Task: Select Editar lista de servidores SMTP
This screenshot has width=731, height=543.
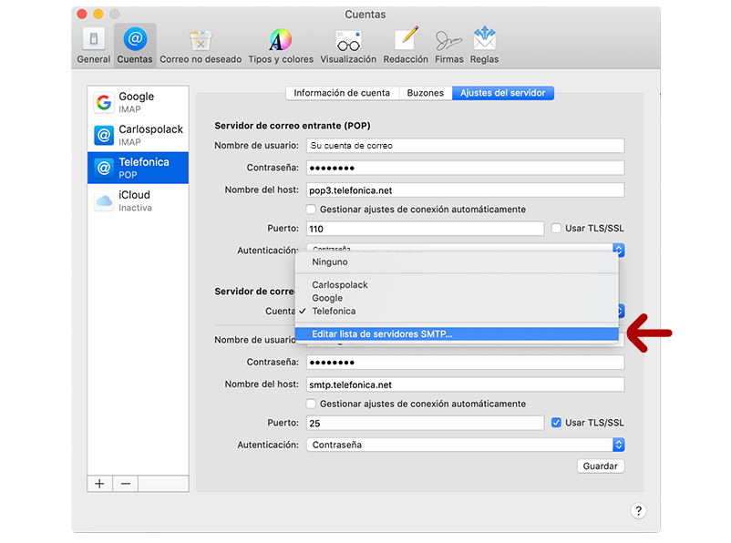Action: point(457,334)
